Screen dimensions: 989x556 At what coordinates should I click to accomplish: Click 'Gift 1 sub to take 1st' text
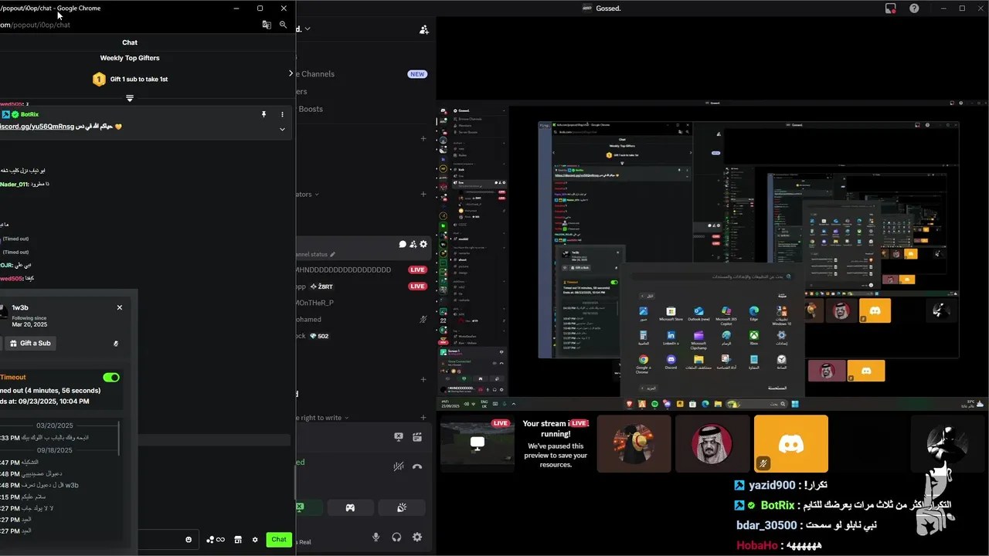pos(139,79)
